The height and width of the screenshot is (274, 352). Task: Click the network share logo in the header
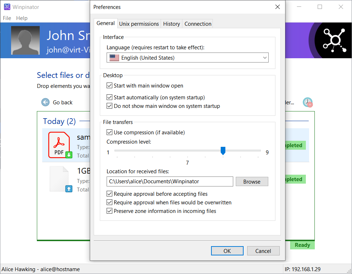coord(336,40)
